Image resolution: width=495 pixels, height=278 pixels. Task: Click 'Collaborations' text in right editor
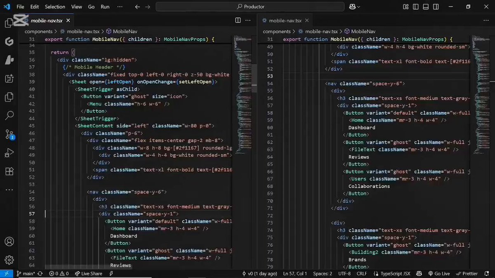(369, 186)
